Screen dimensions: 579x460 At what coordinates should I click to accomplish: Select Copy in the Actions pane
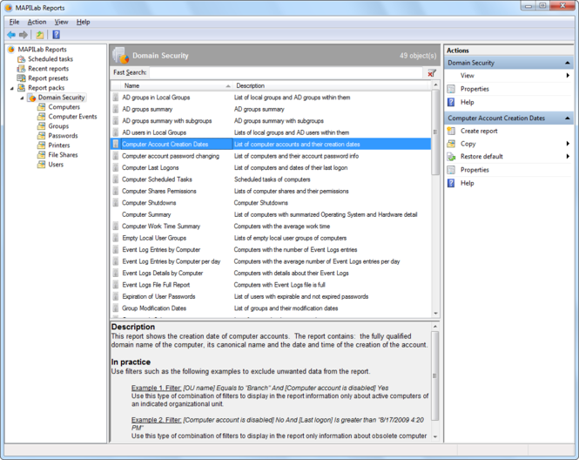(x=468, y=144)
